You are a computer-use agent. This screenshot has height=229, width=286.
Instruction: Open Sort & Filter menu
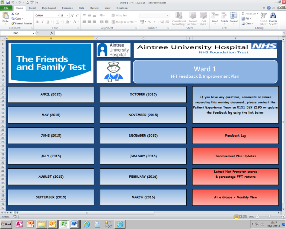(263, 19)
